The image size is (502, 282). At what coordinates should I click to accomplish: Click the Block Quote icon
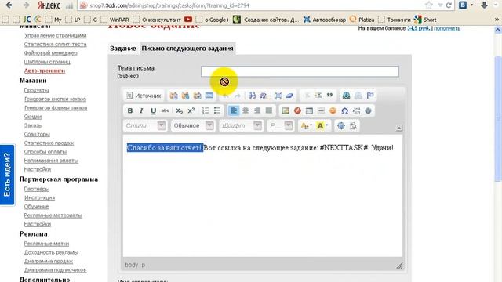click(x=329, y=96)
